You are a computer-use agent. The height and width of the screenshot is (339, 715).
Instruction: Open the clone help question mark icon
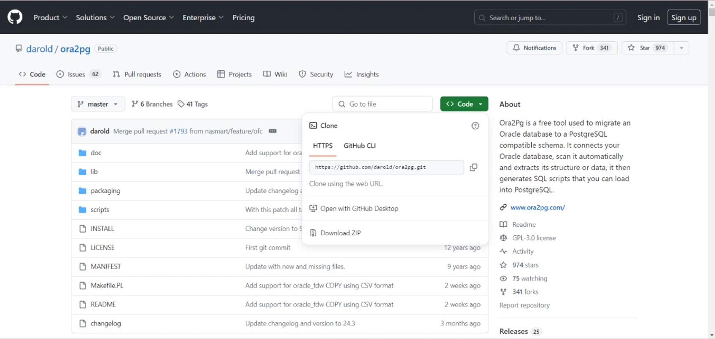coord(475,126)
